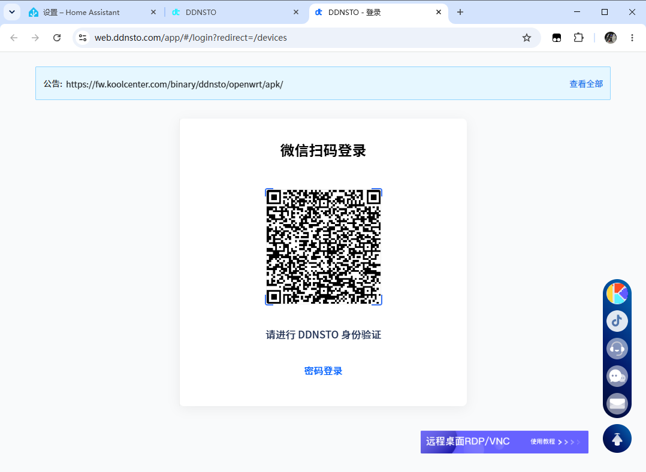Viewport: 646px width, 472px height.
Task: Open the pinned black extension icon
Action: [557, 38]
